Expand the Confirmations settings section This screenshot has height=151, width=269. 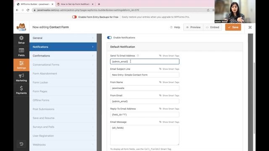pos(63,56)
